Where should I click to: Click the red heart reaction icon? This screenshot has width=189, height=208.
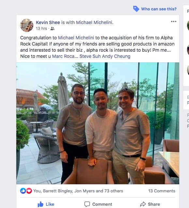point(29,191)
